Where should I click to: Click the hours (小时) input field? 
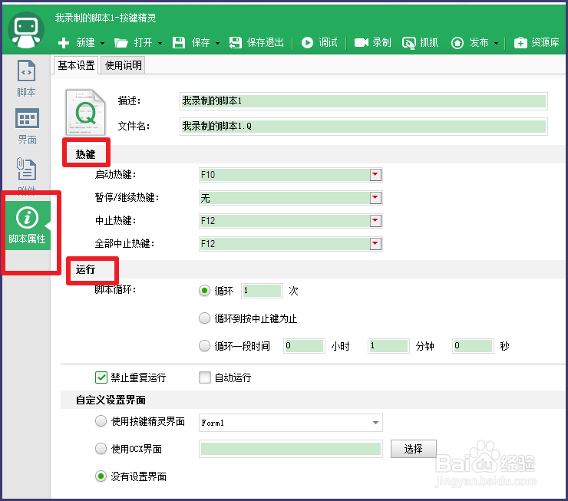[304, 346]
